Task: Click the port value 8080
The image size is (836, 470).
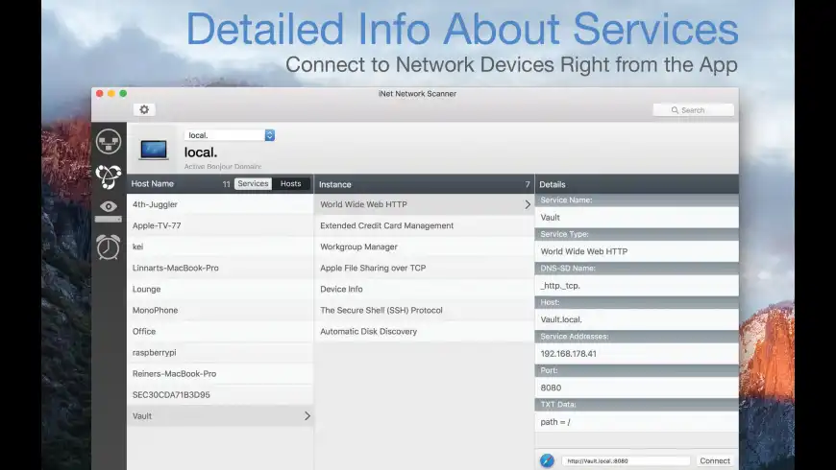Action: pos(636,388)
